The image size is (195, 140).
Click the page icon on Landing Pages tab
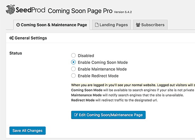click(97, 25)
